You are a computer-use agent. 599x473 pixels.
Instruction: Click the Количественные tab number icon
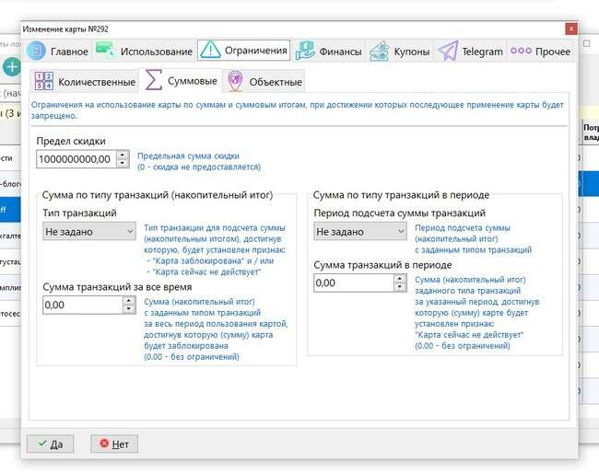43,81
